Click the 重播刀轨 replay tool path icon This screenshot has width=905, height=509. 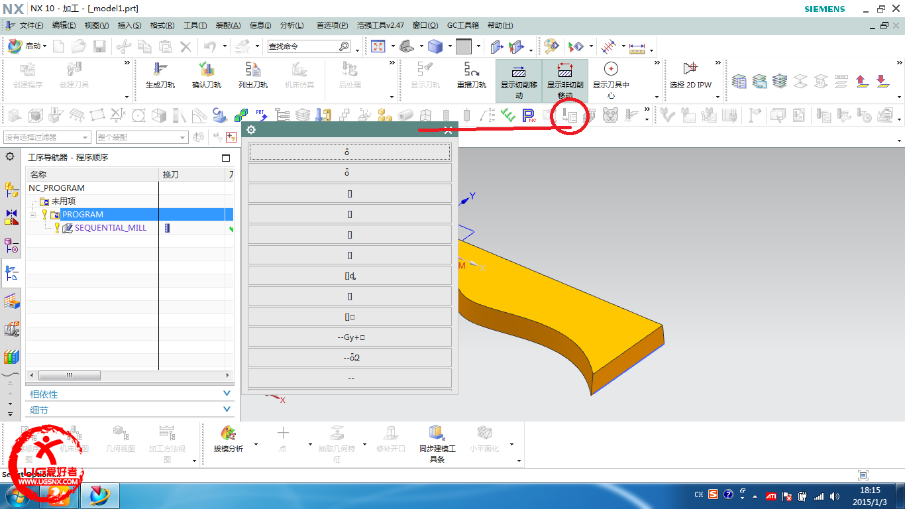pos(472,75)
